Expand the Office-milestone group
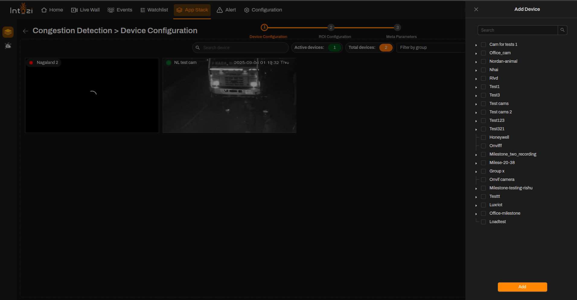This screenshot has width=577, height=300. tap(476, 214)
